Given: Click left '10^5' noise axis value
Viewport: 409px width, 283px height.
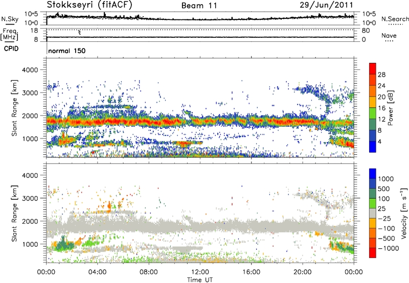Looking at the screenshot, I should 31,14.
